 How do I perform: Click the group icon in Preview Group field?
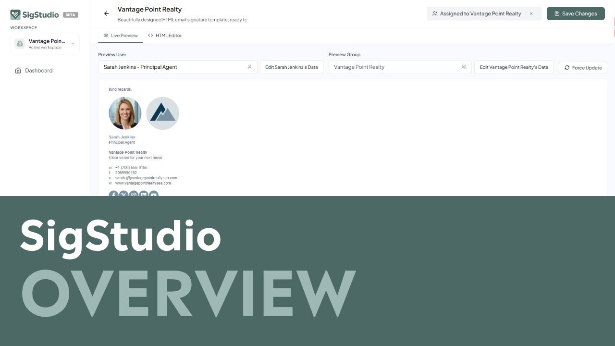point(464,67)
